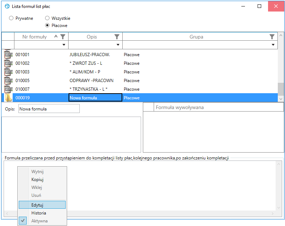Click the app icon in the title bar
Image resolution: width=285 pixels, height=226 pixels.
(7, 6)
